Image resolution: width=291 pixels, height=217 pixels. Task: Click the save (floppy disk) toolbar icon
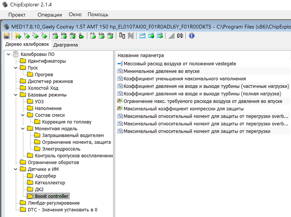tap(6, 36)
